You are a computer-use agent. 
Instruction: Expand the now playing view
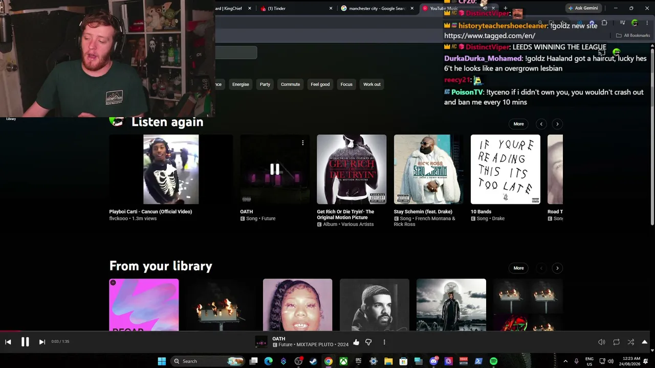(x=645, y=342)
